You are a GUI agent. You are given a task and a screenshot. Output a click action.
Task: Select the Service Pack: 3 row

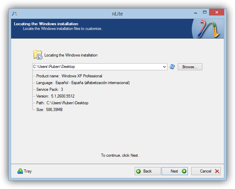pos(49,89)
